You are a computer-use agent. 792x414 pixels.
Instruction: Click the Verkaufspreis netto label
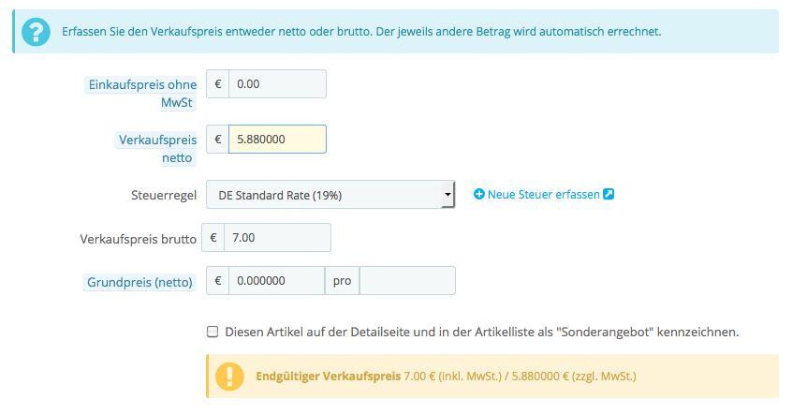(x=157, y=148)
